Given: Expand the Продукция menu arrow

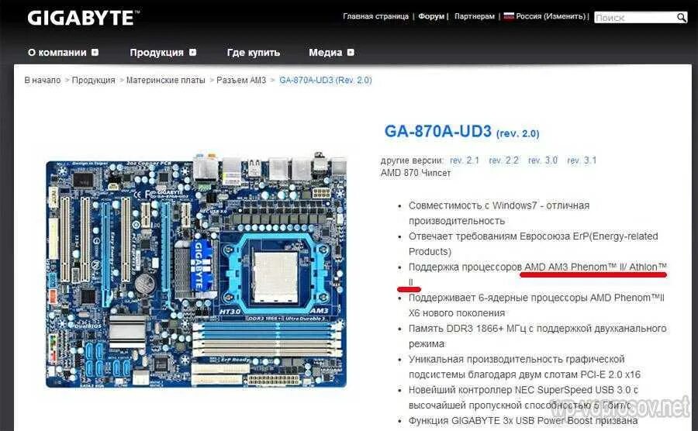Looking at the screenshot, I should tap(192, 52).
